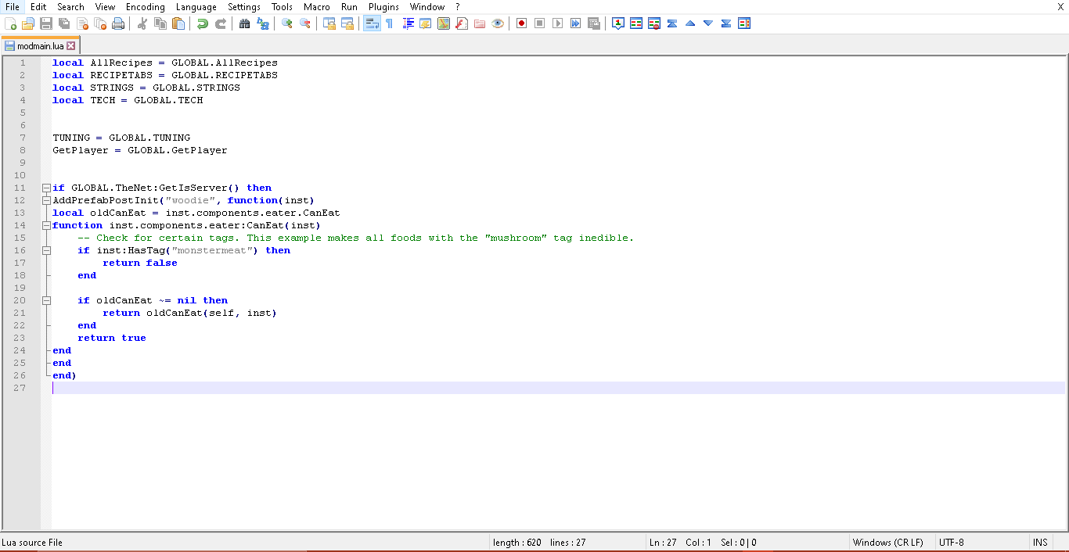Click the Print icon in toolbar

click(118, 23)
